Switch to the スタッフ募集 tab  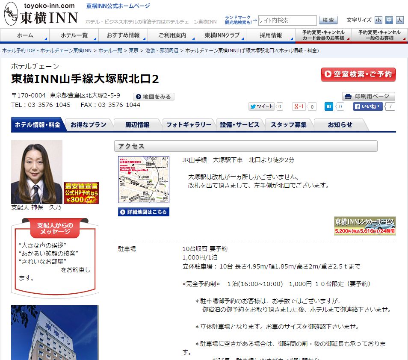coord(289,125)
